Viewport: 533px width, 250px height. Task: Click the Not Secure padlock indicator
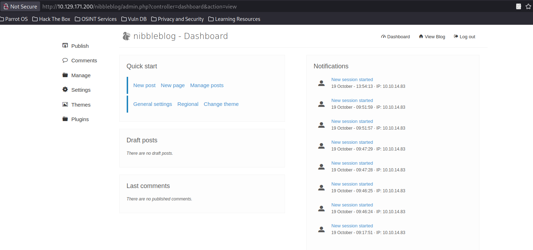pos(20,6)
